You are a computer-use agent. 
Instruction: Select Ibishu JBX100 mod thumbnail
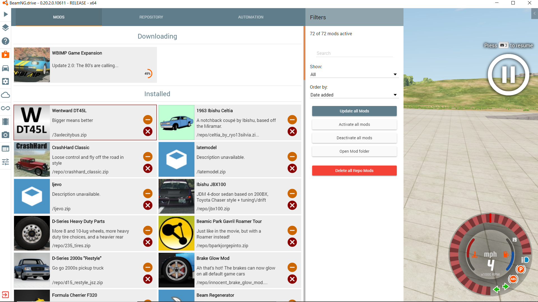(177, 196)
